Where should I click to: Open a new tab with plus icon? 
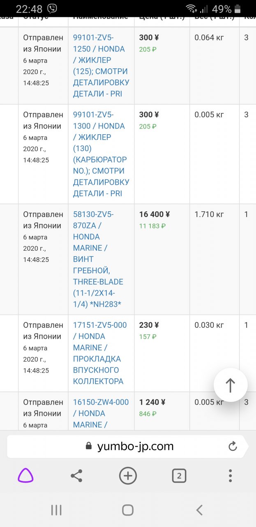pyautogui.click(x=128, y=476)
